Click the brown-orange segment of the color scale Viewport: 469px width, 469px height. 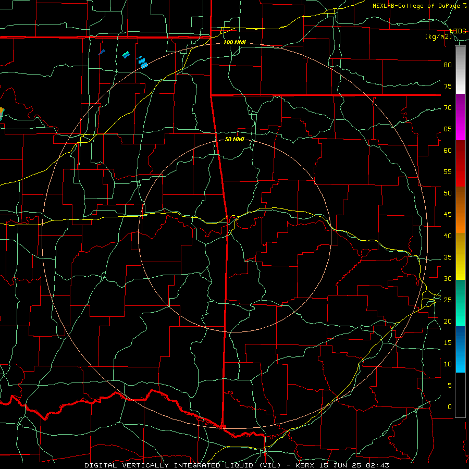pos(460,210)
